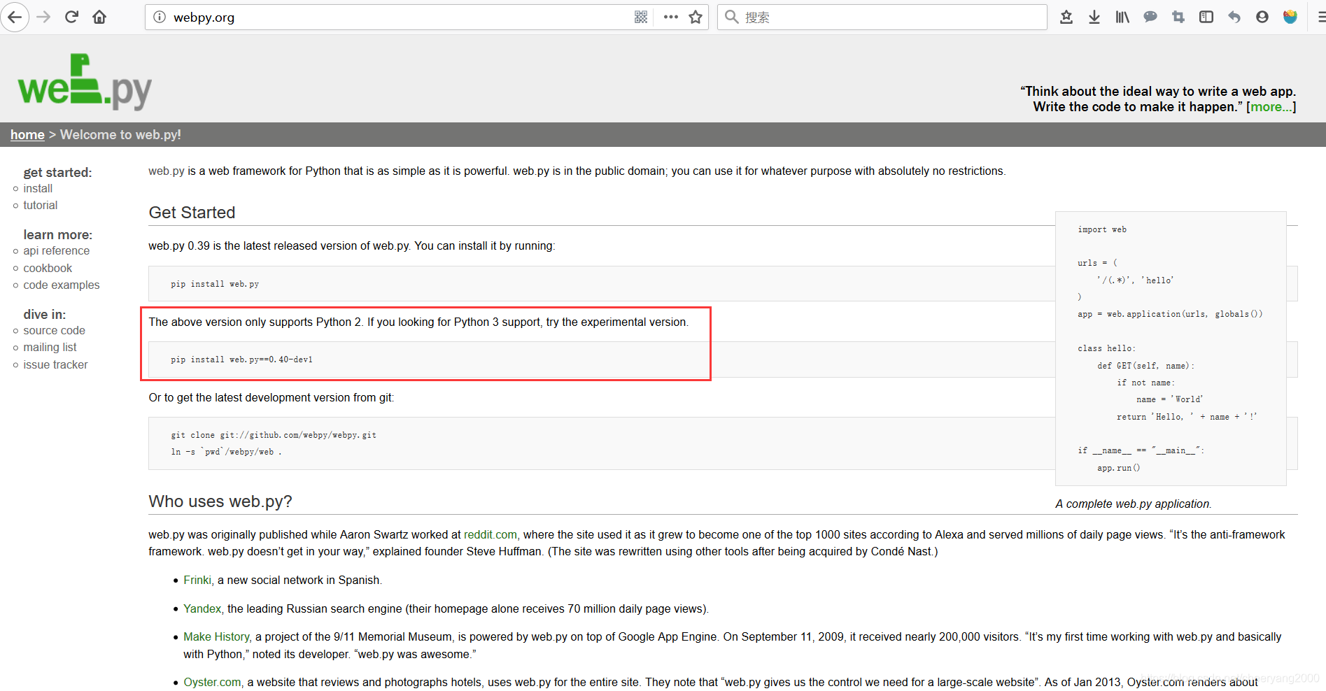Click the chat bubble toolbar icon
The height and width of the screenshot is (691, 1326).
[x=1150, y=17]
